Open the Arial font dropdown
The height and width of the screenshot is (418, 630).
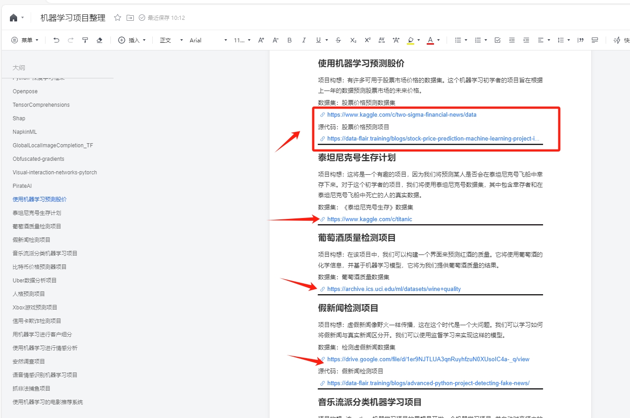tap(208, 40)
